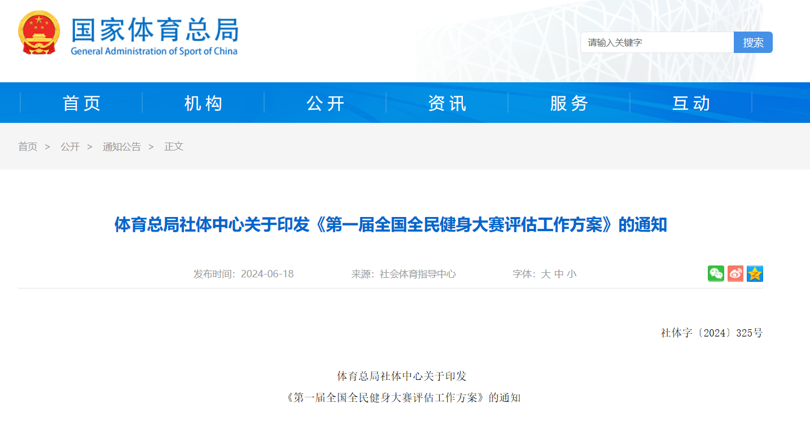This screenshot has width=810, height=425.
Task: Go to 通知公告 in the breadcrumb
Action: [121, 147]
